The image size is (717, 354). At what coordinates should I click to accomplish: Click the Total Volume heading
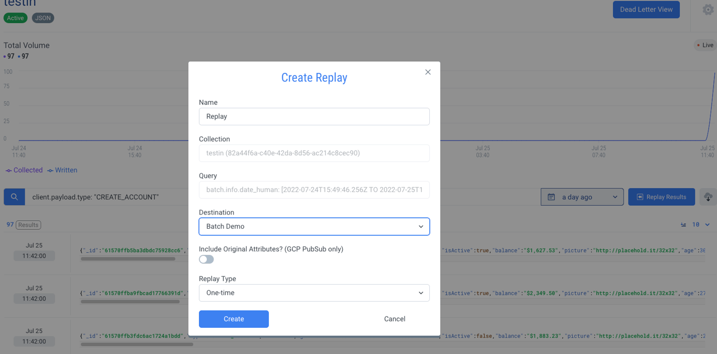[x=27, y=45]
